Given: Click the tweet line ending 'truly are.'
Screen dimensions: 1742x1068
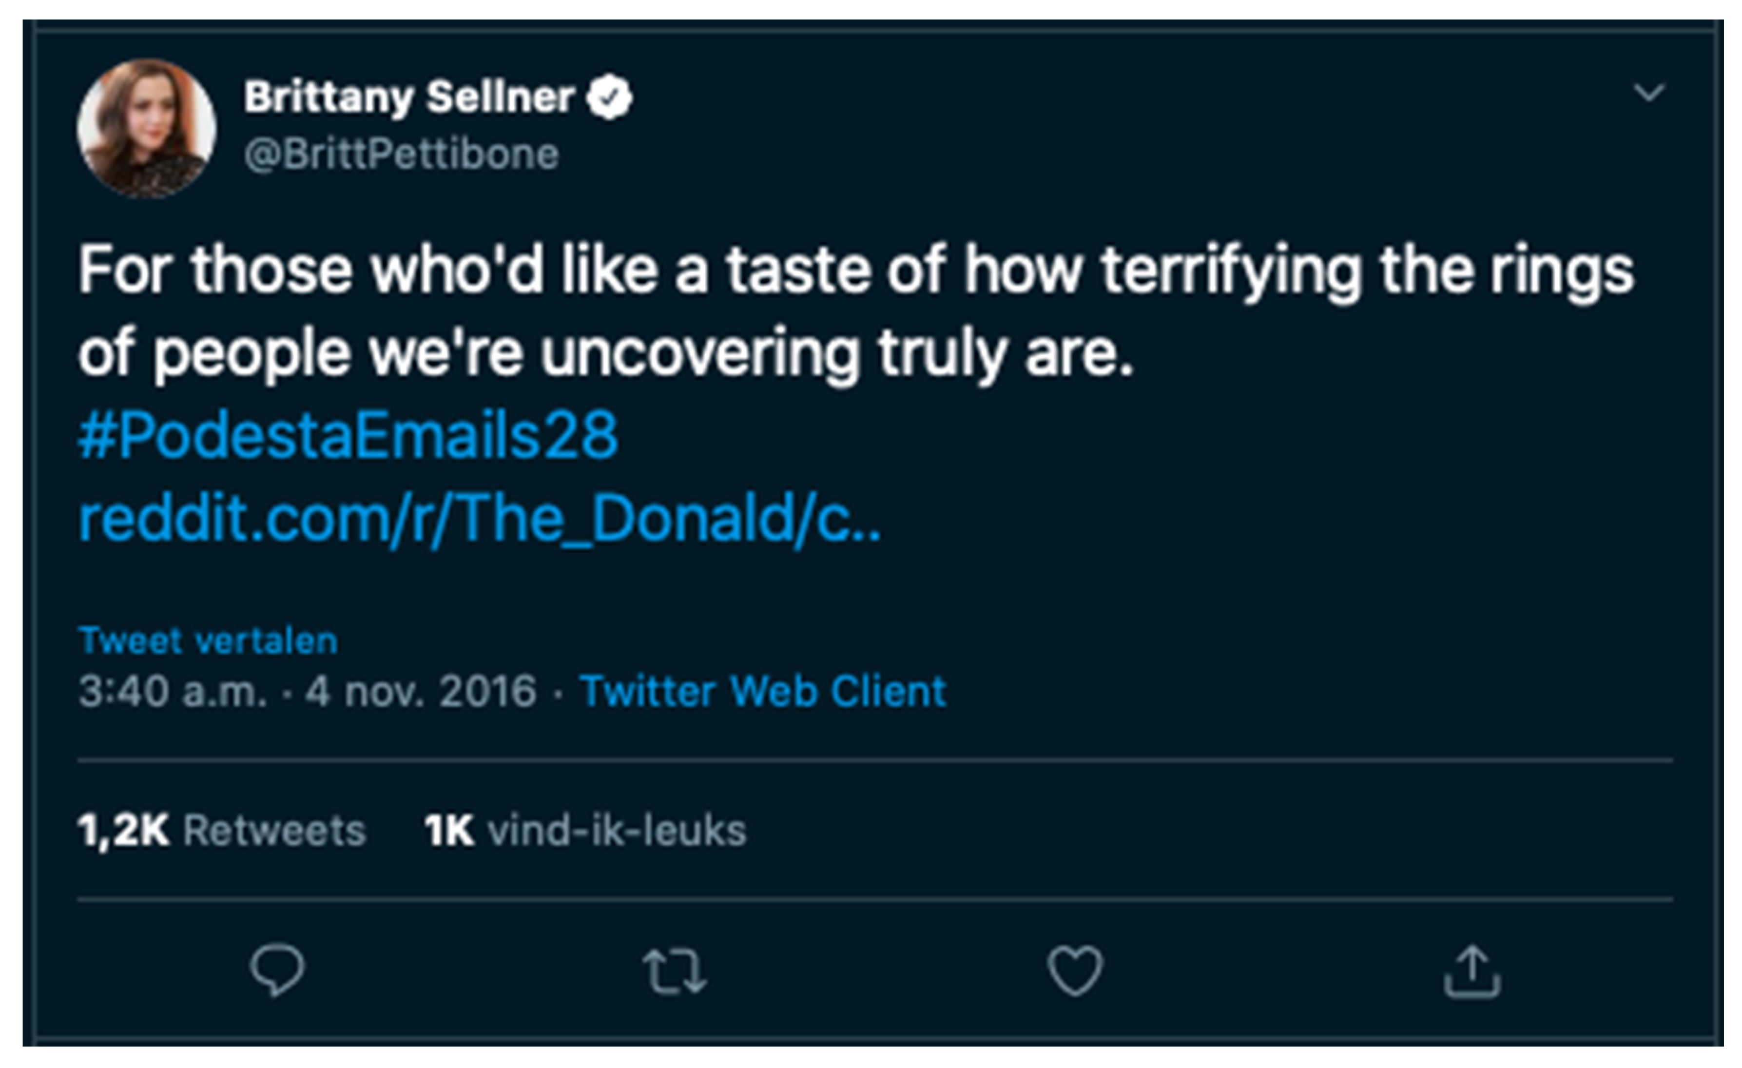Looking at the screenshot, I should click(605, 353).
